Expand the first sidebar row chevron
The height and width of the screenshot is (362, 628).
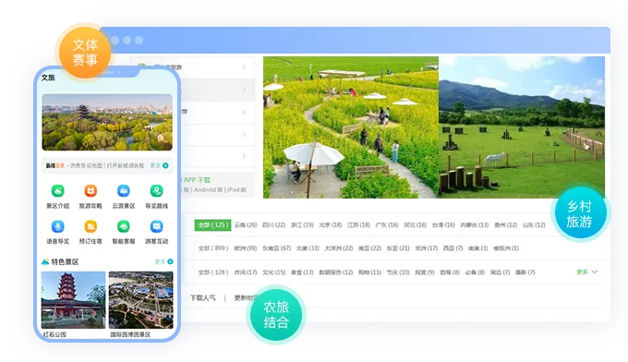(244, 67)
